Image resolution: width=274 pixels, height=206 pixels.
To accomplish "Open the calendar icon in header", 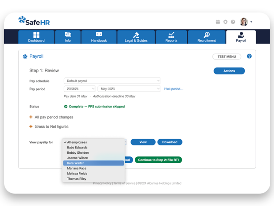I will pyautogui.click(x=218, y=22).
